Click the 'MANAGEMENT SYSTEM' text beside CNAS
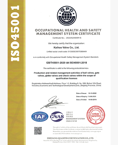 tap(75, 119)
